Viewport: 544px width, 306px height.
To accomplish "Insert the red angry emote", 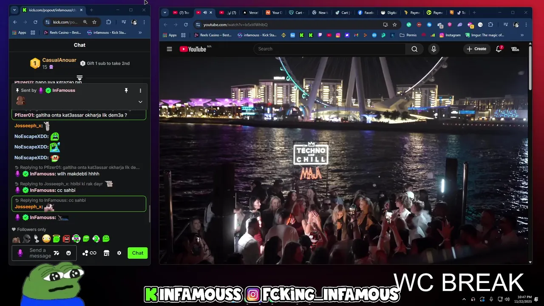I will coord(66,239).
